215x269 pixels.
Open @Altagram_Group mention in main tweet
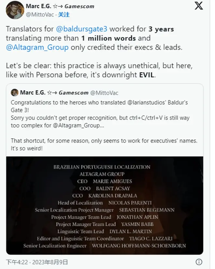(x=37, y=47)
